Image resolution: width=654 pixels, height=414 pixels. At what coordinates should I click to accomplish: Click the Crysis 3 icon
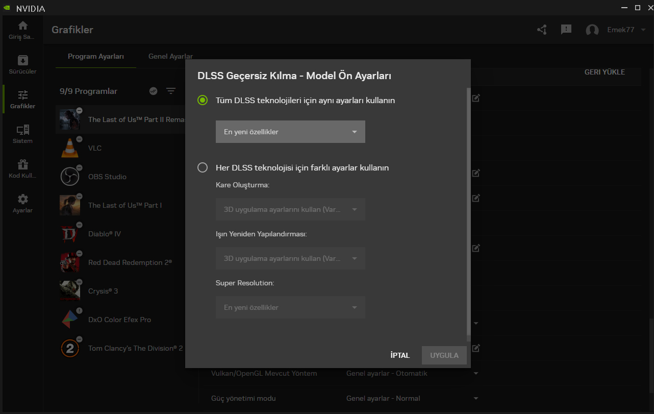click(x=69, y=291)
